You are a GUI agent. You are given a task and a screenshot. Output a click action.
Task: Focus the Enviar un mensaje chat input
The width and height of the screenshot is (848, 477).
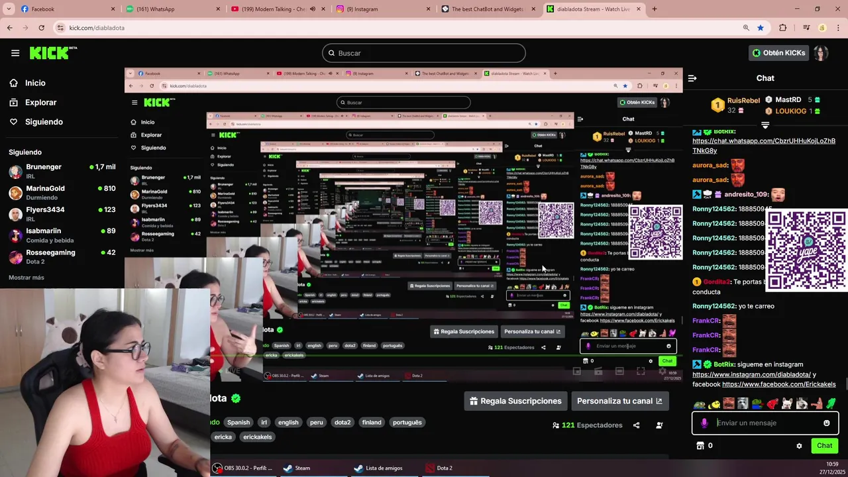pos(765,423)
